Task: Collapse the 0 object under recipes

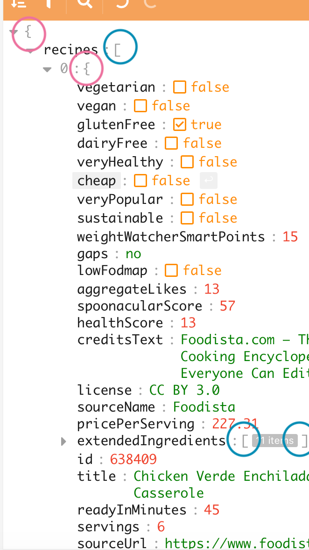Action: point(47,69)
